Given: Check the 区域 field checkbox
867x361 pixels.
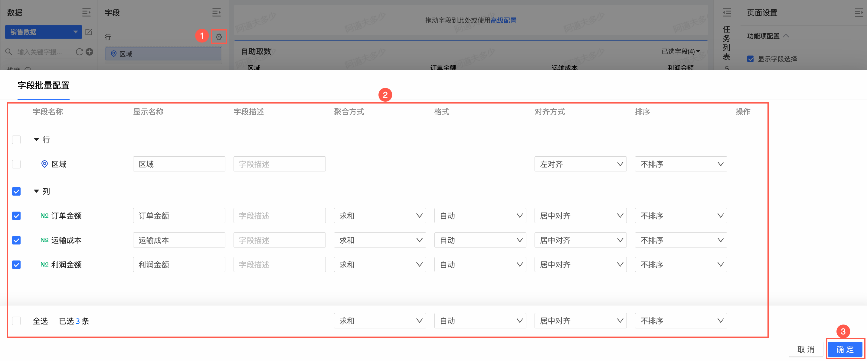Looking at the screenshot, I should pyautogui.click(x=16, y=164).
